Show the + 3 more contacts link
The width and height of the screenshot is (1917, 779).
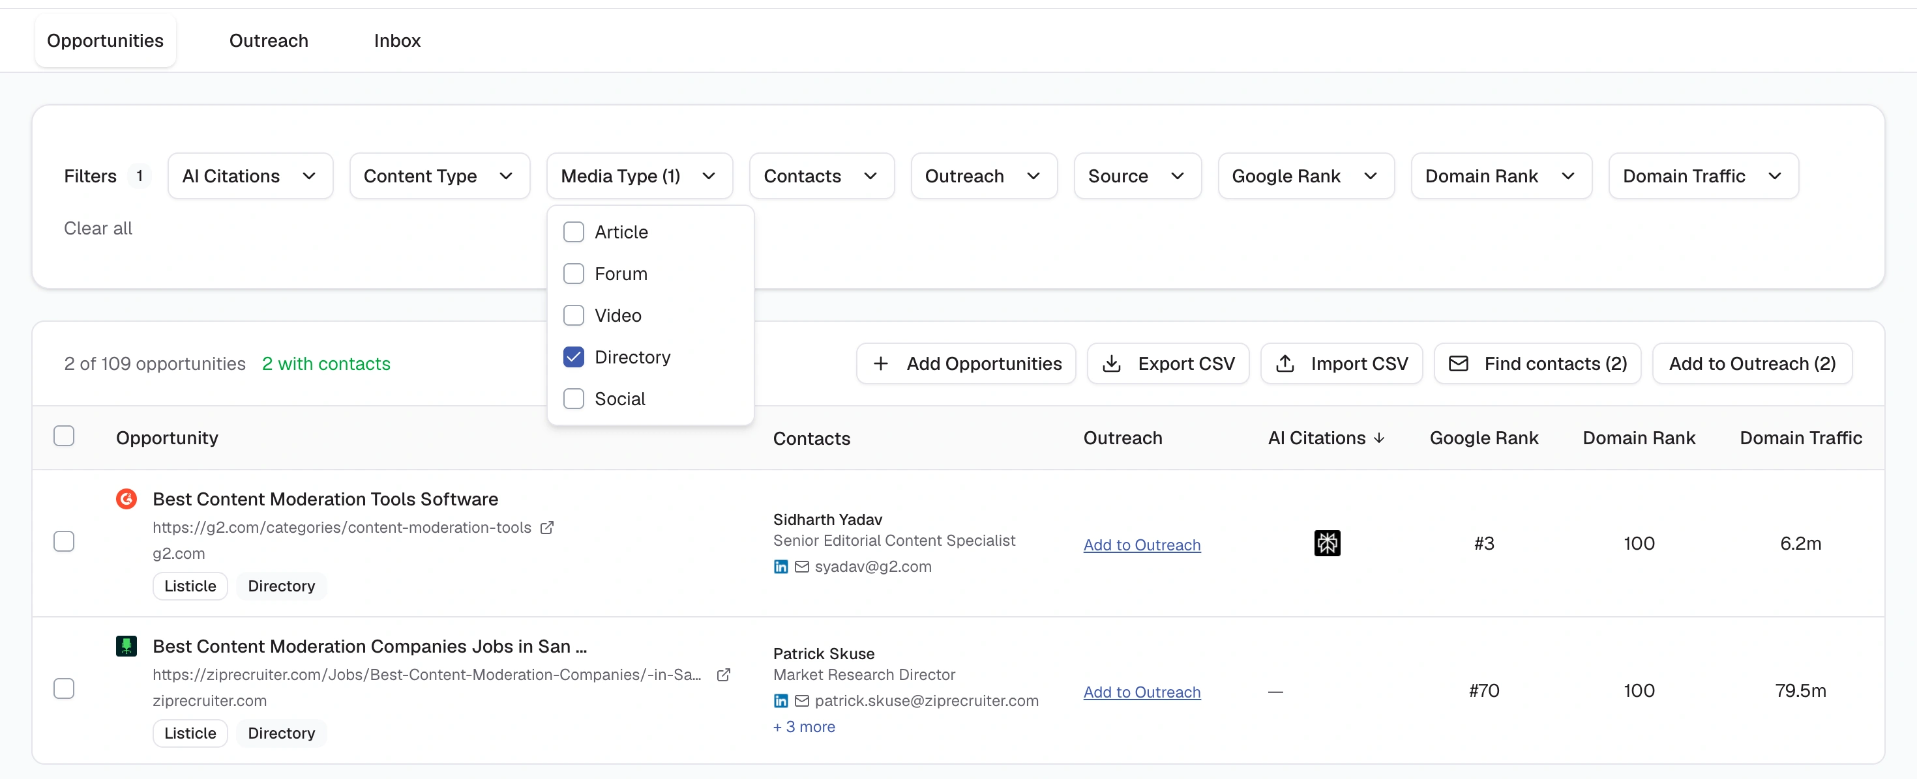click(x=804, y=727)
